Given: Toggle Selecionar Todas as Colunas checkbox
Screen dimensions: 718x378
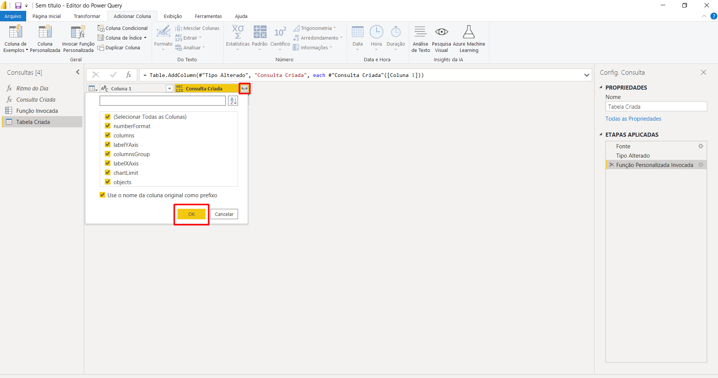Looking at the screenshot, I should click(x=107, y=117).
